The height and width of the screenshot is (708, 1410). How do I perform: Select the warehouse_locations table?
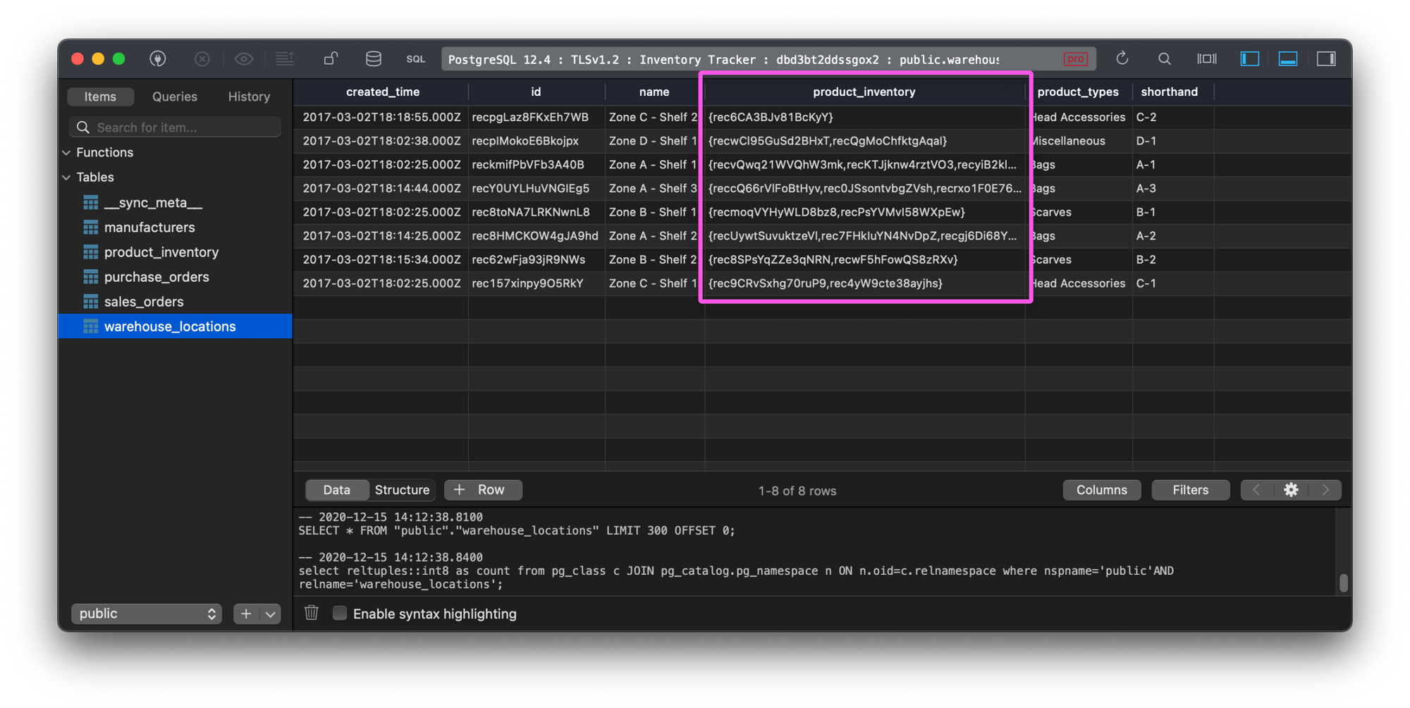(x=175, y=326)
